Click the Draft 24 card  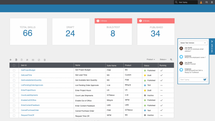[71, 31]
